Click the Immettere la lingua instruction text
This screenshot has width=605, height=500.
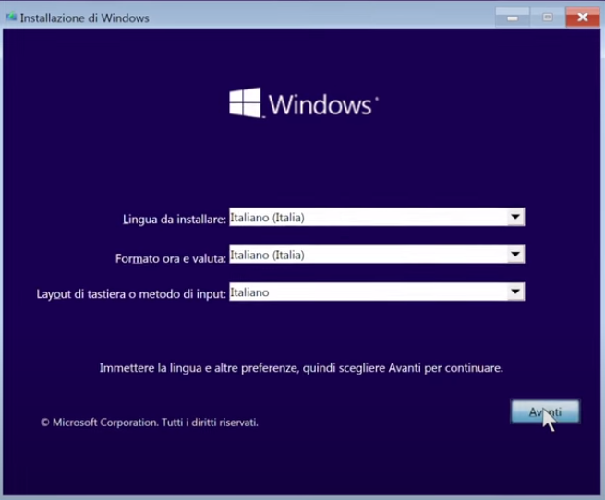(301, 368)
